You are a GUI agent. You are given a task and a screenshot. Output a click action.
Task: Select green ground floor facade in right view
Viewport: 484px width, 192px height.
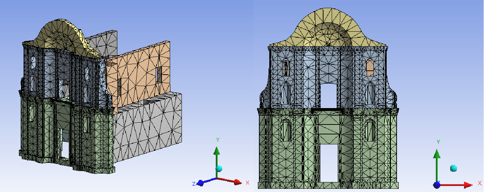(x=327, y=148)
